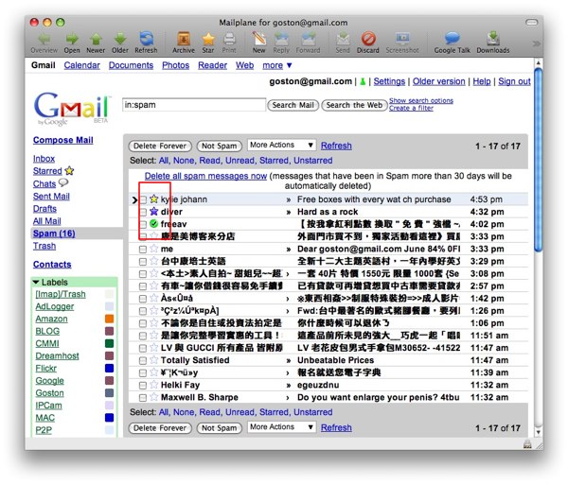Select checkbox for Totally Satisfied message
Image resolution: width=568 pixels, height=484 pixels.
pos(143,361)
